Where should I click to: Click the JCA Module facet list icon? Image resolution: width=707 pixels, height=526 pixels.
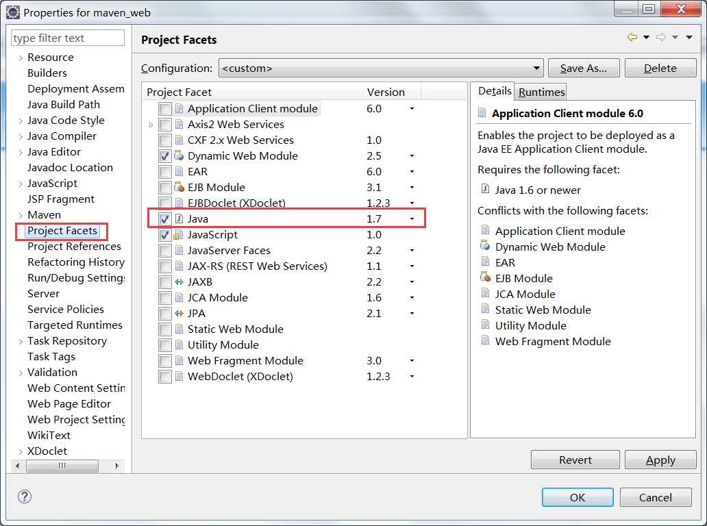(179, 298)
